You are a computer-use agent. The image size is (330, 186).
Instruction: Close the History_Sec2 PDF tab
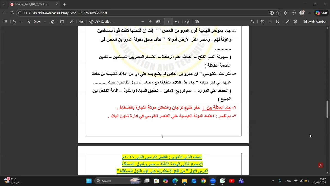coord(57,4)
